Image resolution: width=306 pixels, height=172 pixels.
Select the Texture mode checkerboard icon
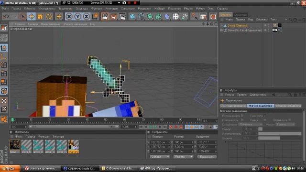click(x=4, y=101)
